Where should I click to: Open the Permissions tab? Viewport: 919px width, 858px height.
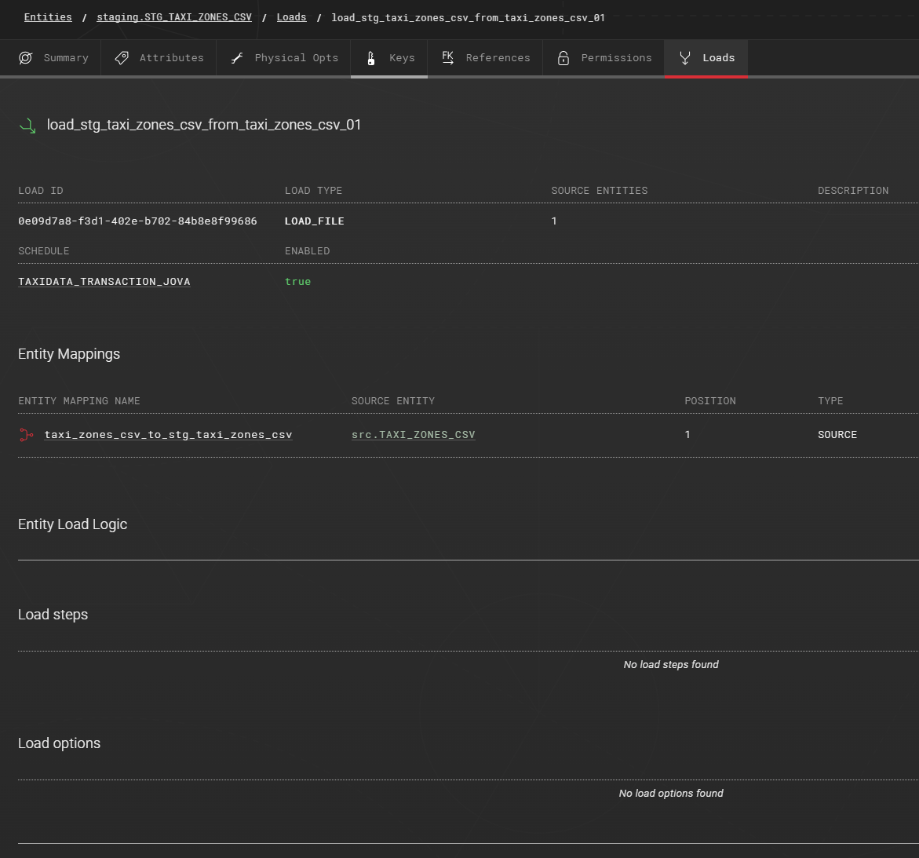(616, 58)
